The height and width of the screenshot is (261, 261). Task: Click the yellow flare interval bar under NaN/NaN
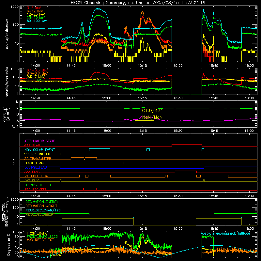pos(145,121)
